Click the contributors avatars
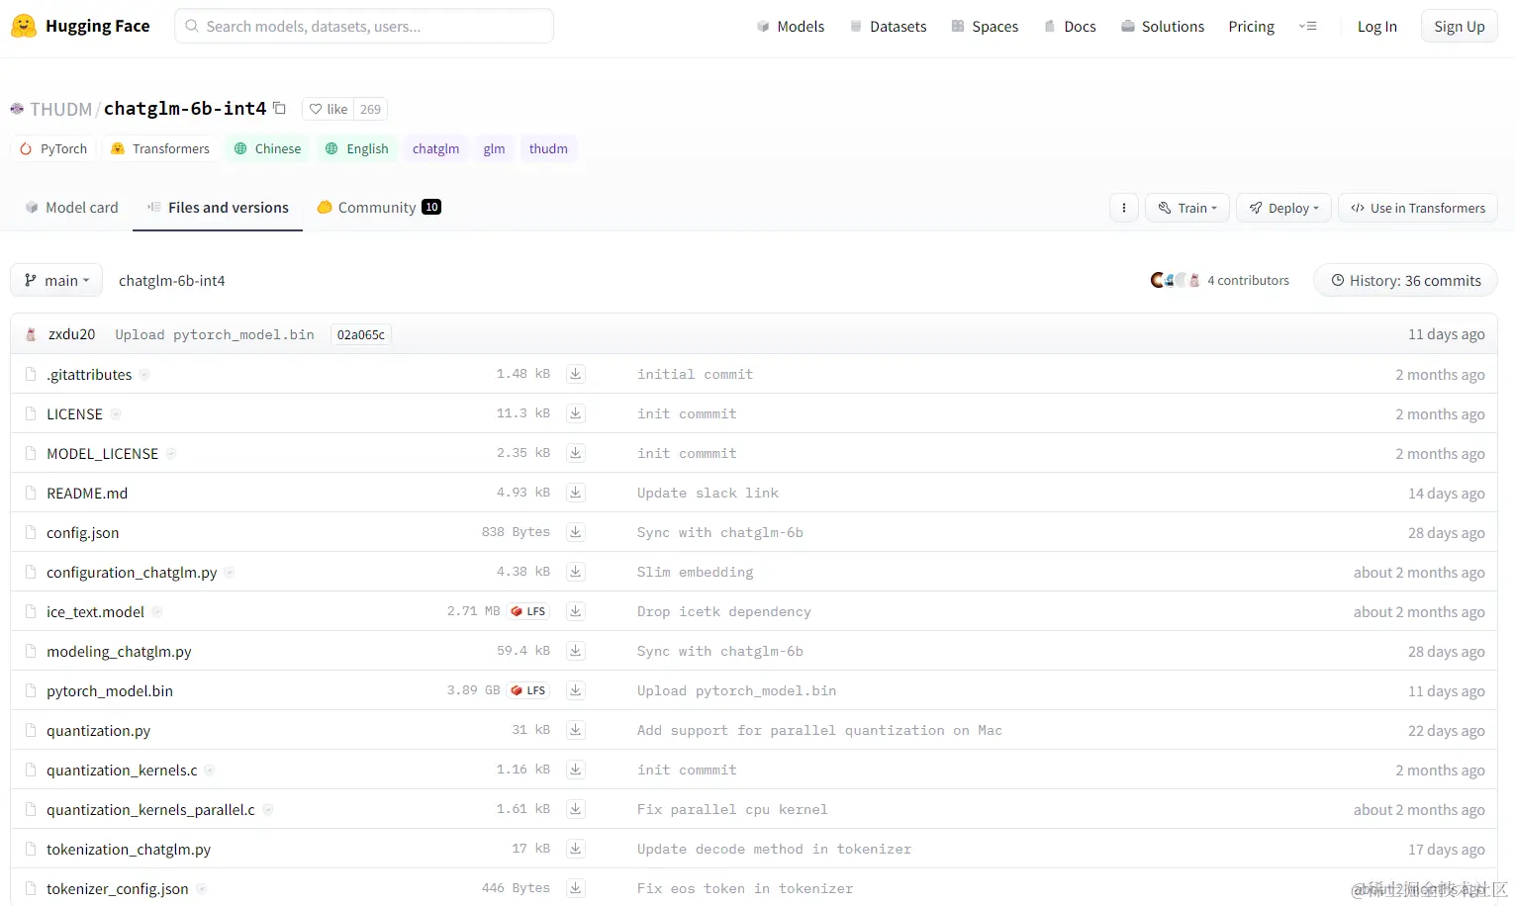Image resolution: width=1515 pixels, height=906 pixels. (1175, 280)
